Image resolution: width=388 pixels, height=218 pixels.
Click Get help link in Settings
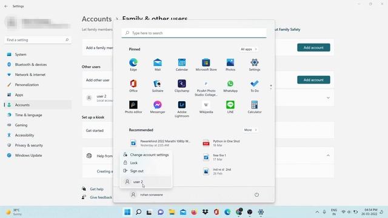click(96, 189)
